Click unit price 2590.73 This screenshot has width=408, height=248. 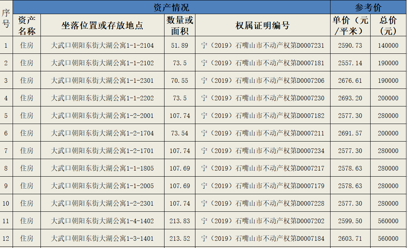[350, 45]
